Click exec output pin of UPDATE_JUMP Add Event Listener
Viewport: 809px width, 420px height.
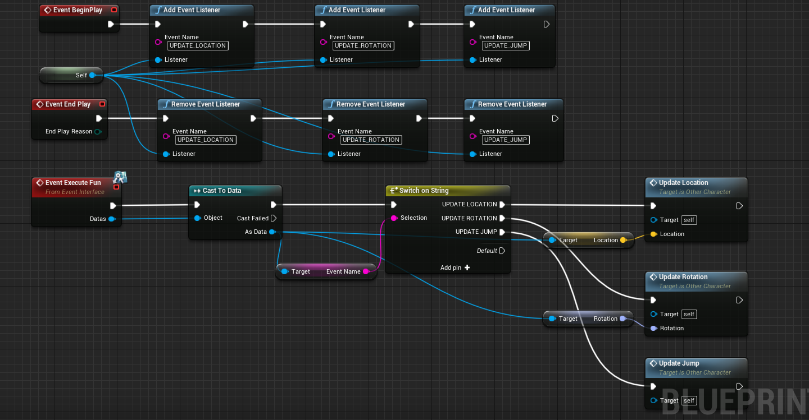point(547,24)
